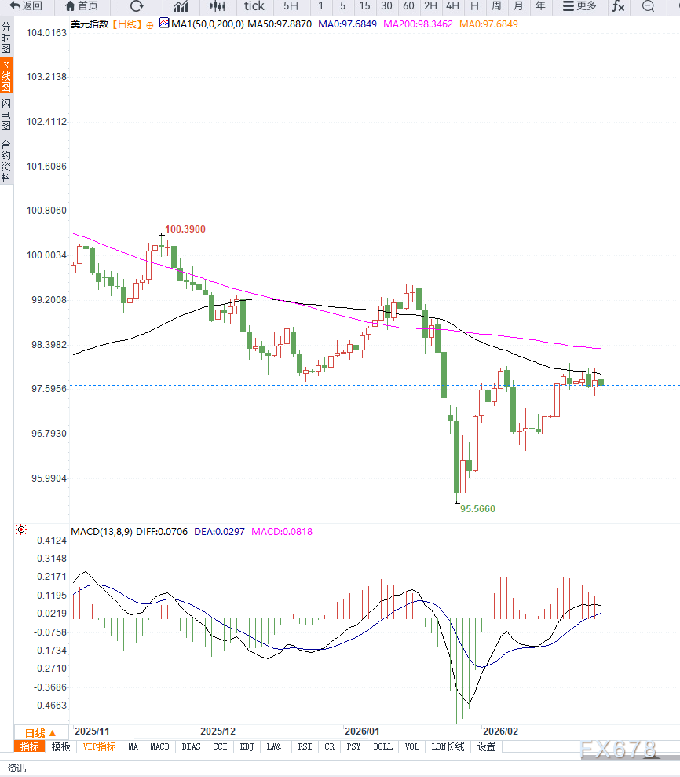Open the 资讯 news panel
680x777 pixels.
16,768
